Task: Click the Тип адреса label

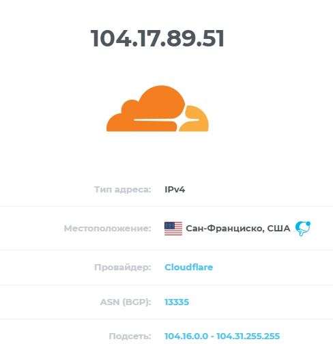Action: 123,189
